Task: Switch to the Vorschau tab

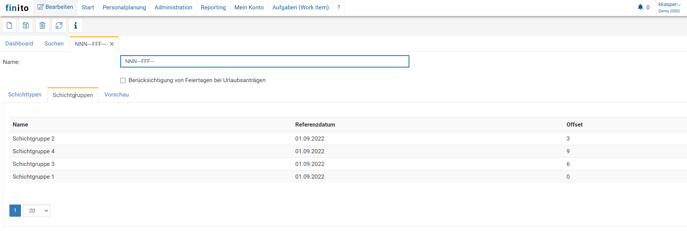Action: coord(116,95)
